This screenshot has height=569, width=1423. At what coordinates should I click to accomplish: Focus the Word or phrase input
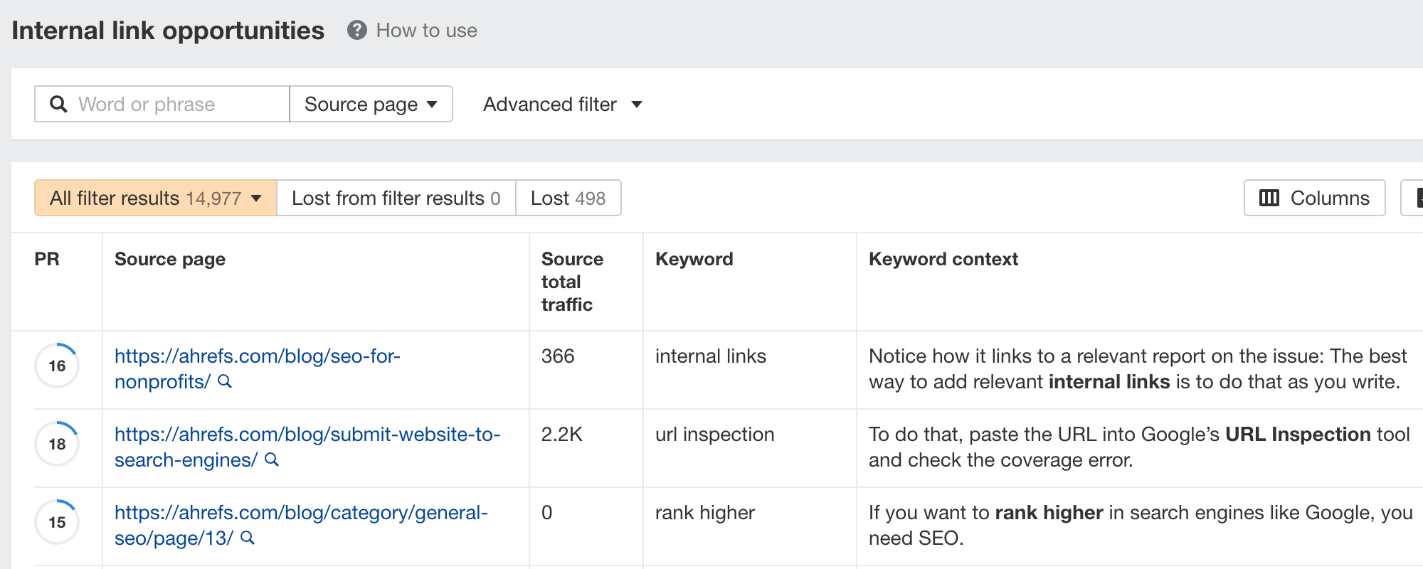pos(178,105)
